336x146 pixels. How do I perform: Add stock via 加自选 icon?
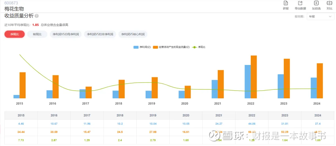(316, 3)
